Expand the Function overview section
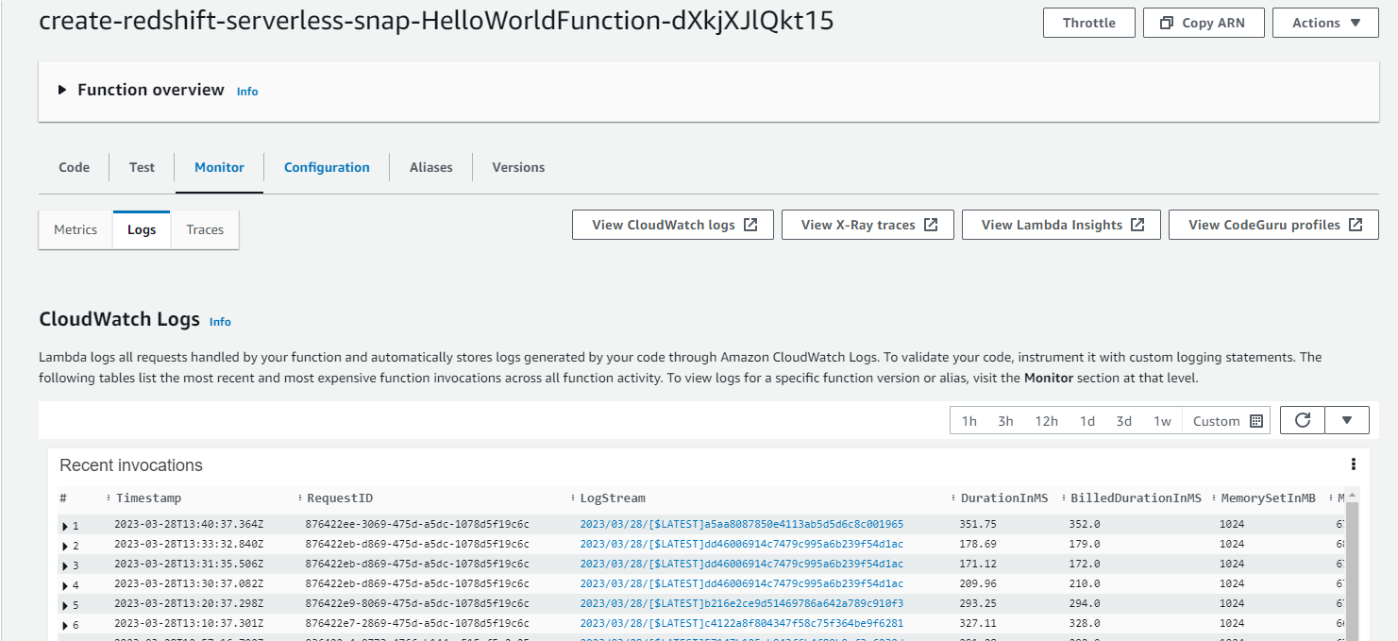The height and width of the screenshot is (641, 1398). click(x=62, y=90)
